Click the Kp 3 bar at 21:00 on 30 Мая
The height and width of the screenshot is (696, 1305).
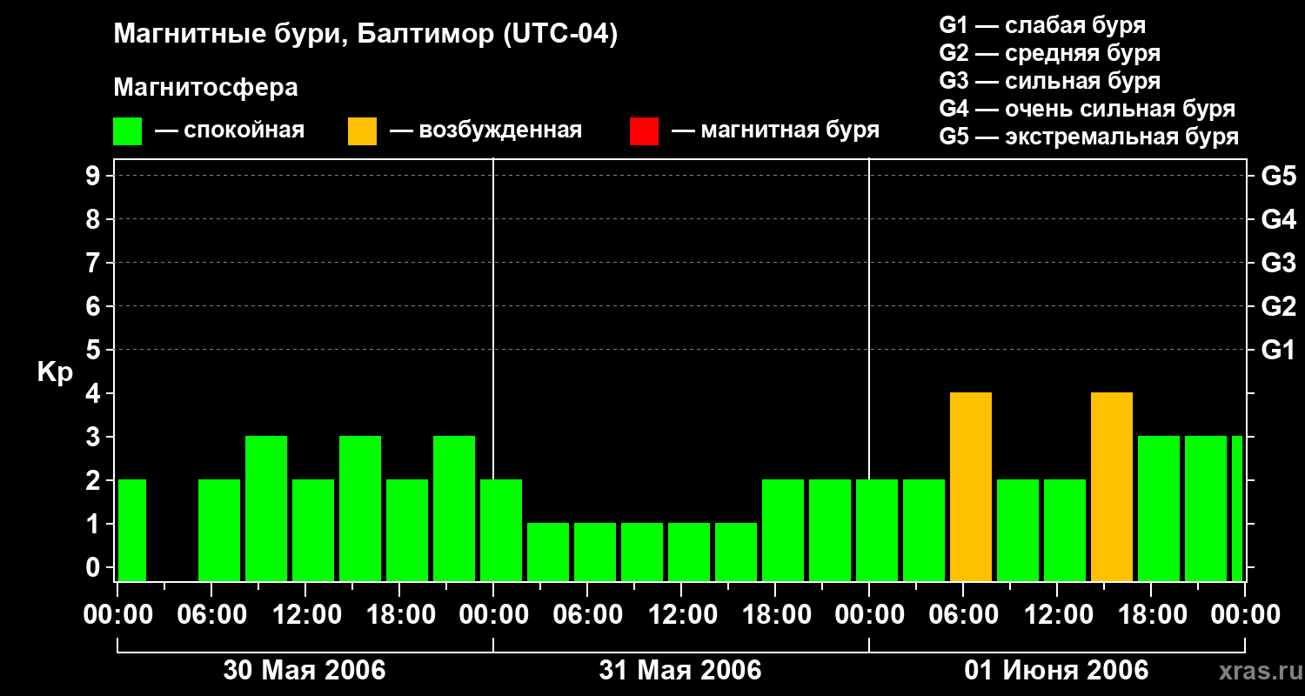pyautogui.click(x=454, y=509)
